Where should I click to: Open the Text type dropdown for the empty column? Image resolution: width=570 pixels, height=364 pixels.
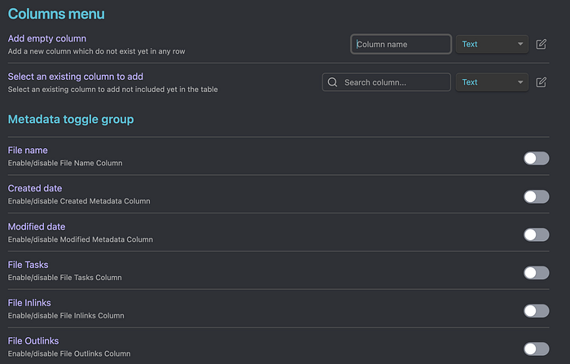492,44
